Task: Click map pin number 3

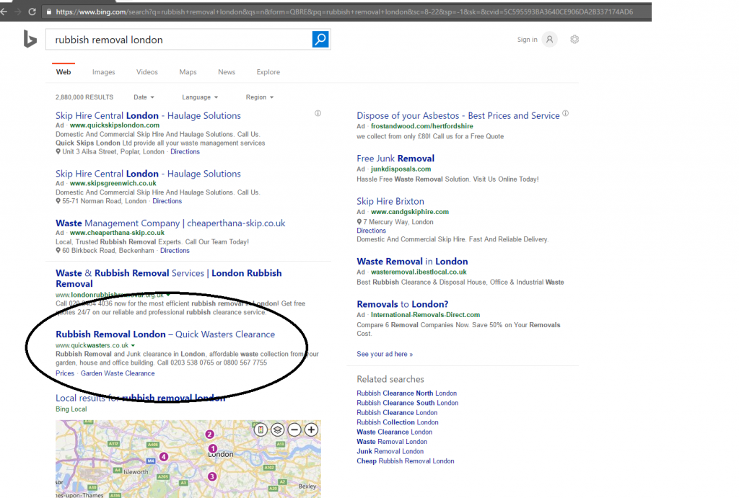Action: pyautogui.click(x=212, y=476)
